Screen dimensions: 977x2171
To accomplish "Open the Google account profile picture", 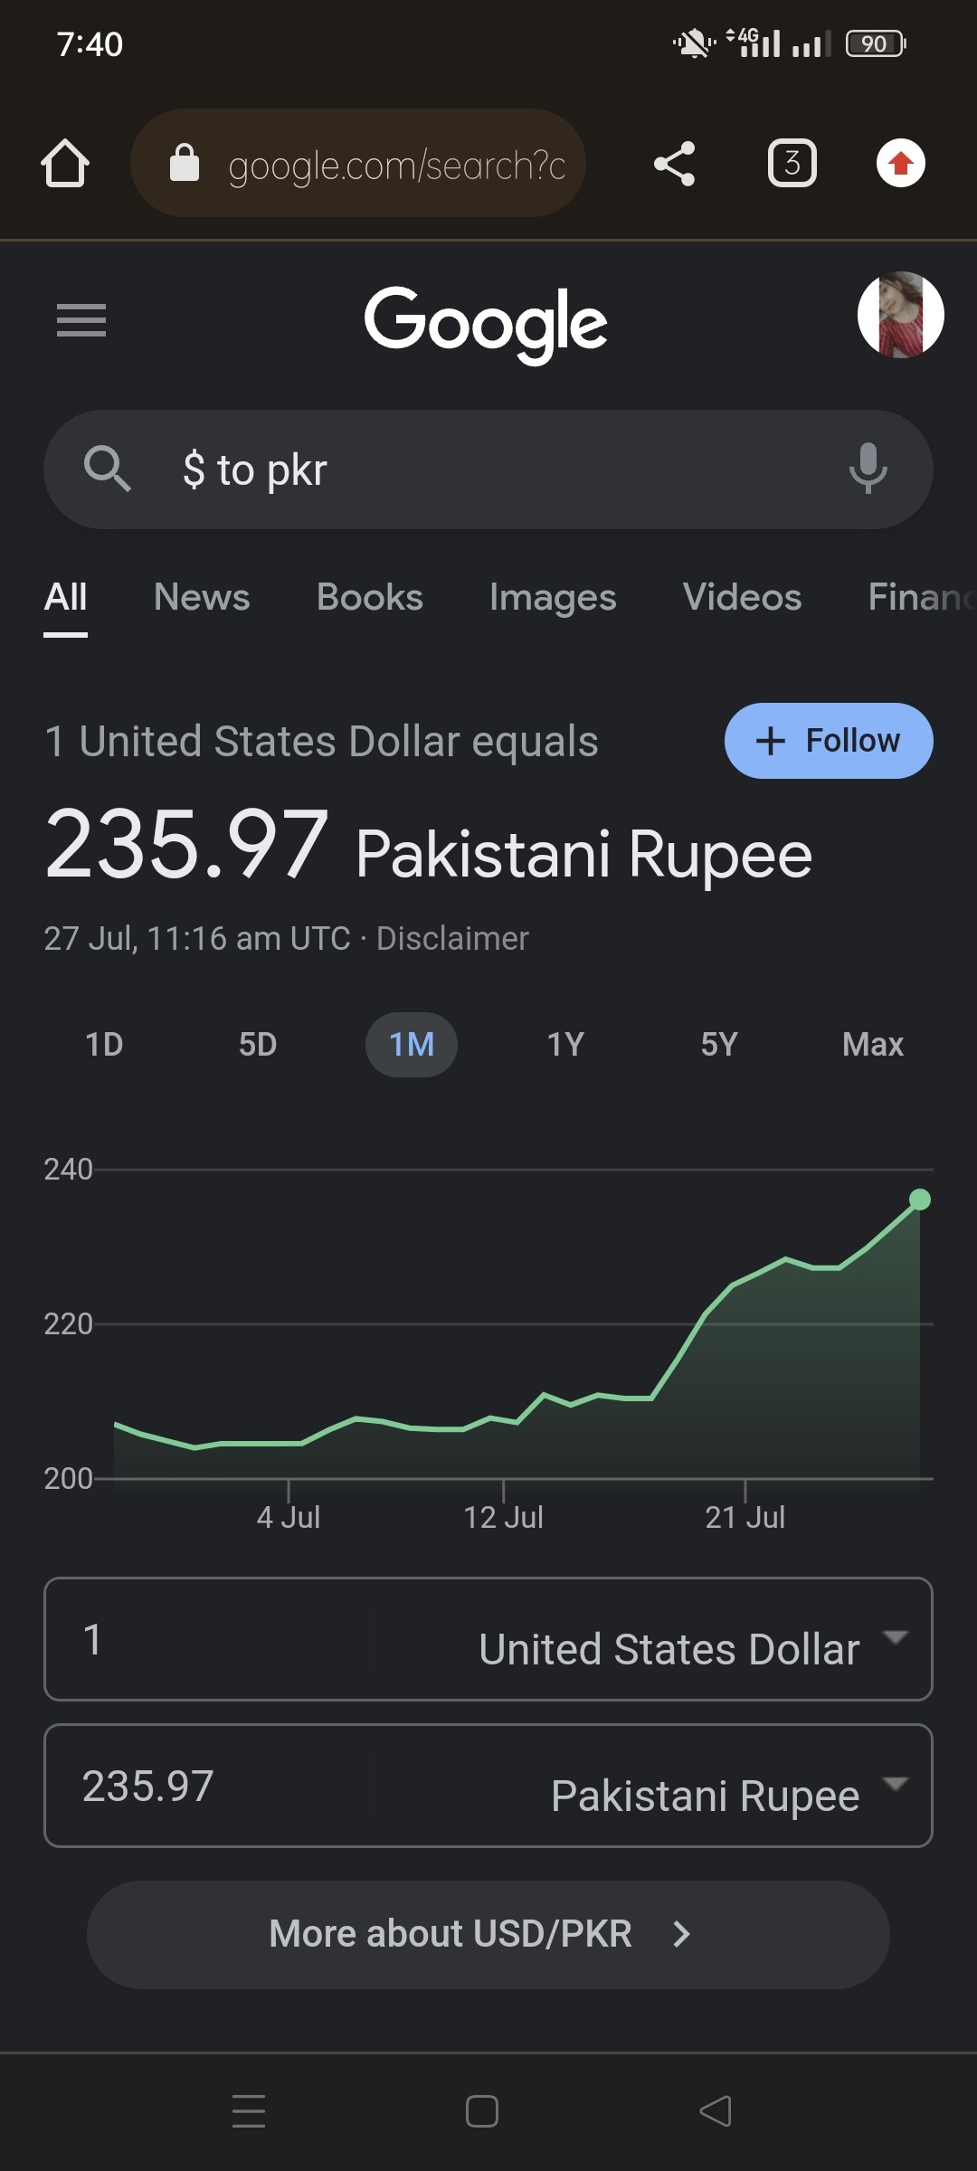I will click(x=900, y=315).
